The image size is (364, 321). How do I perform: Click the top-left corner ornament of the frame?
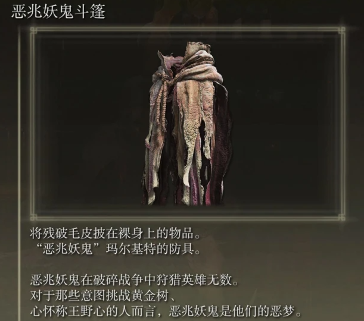(x=34, y=30)
